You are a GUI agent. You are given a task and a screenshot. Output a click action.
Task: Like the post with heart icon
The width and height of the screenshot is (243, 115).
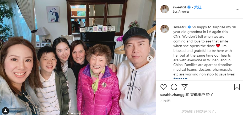(x=164, y=87)
